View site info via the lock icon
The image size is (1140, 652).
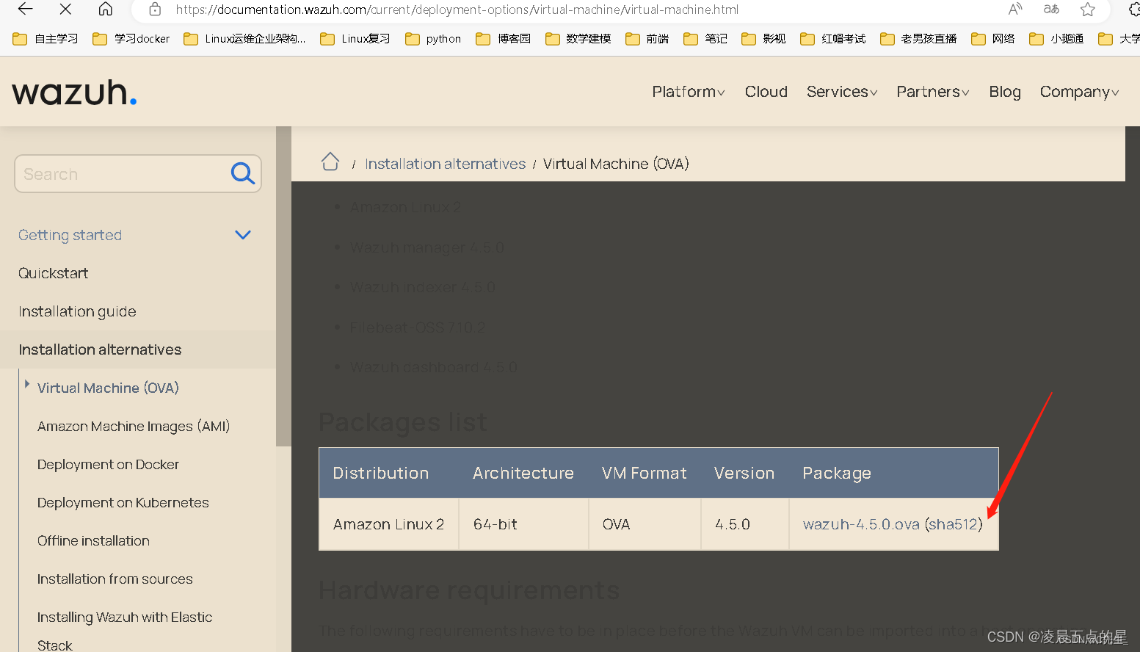(155, 10)
